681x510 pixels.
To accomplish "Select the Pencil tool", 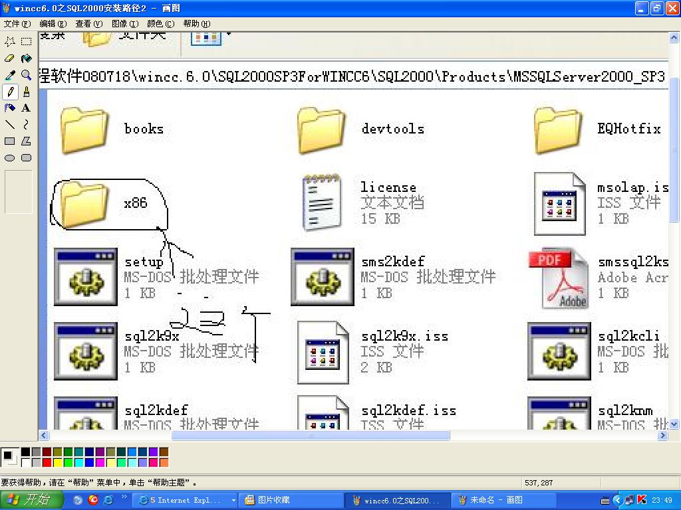I will (x=10, y=92).
